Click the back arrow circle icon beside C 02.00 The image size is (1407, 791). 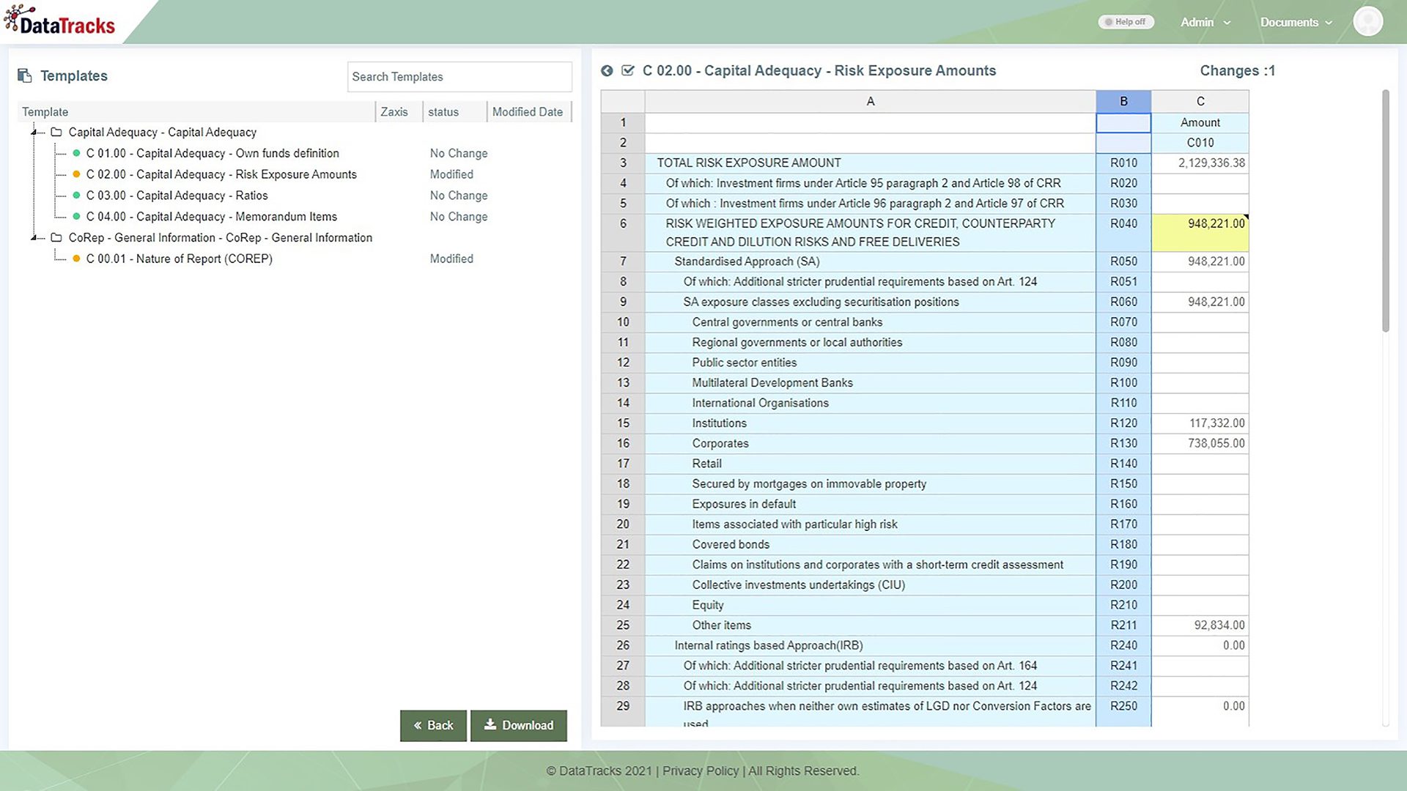pyautogui.click(x=607, y=71)
